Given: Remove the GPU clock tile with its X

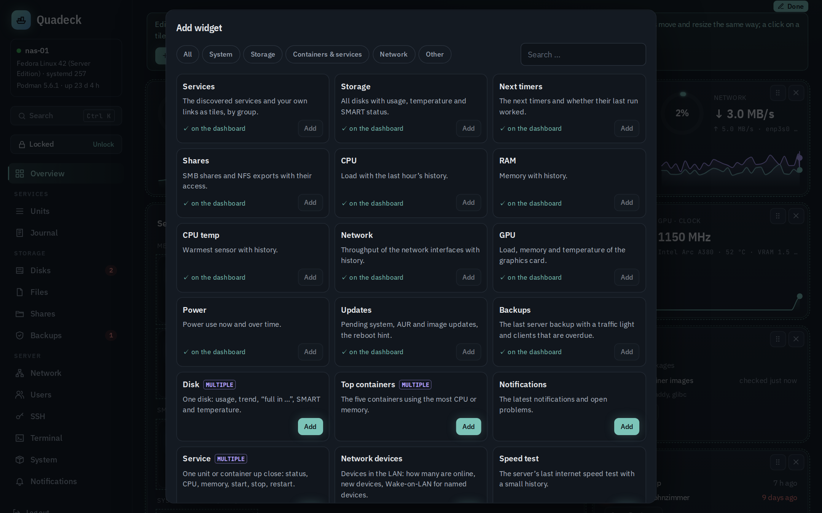Looking at the screenshot, I should 796,216.
